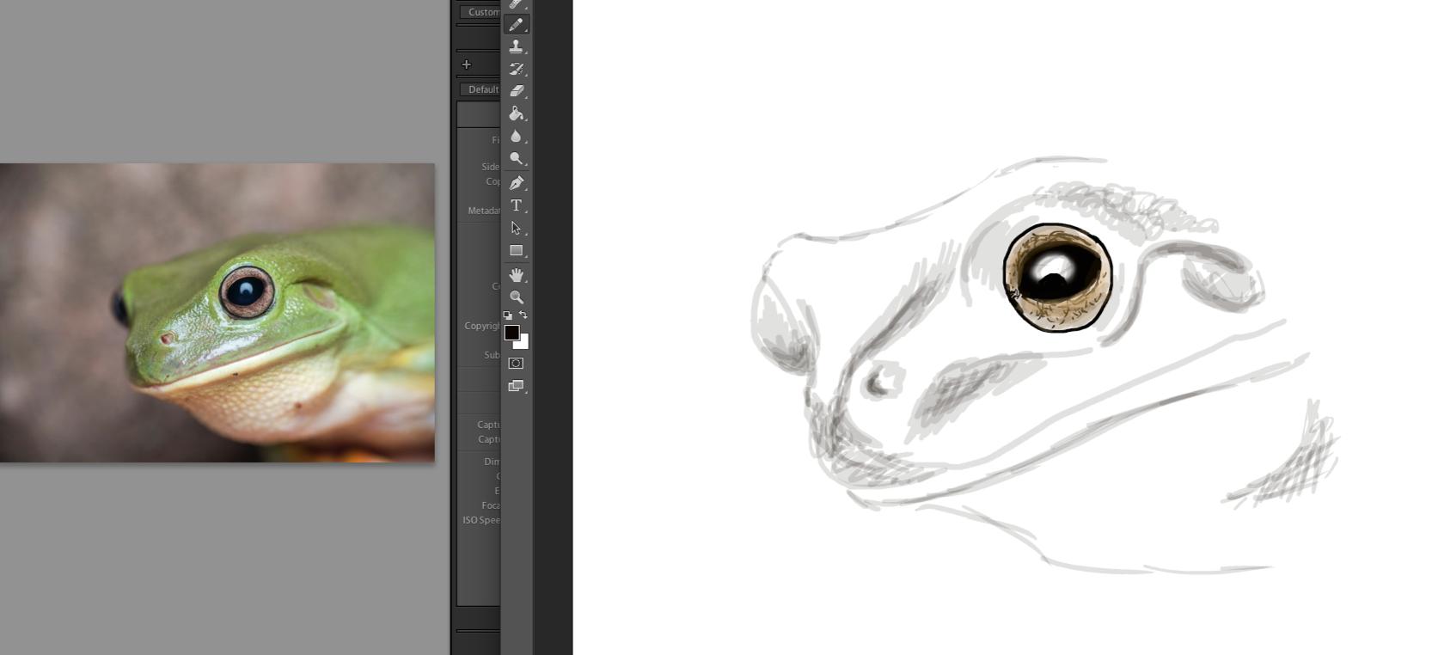Swap foreground and background colors

click(523, 315)
